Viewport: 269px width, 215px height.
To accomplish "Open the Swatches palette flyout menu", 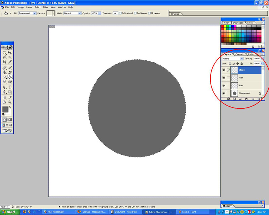I will 263,23.
